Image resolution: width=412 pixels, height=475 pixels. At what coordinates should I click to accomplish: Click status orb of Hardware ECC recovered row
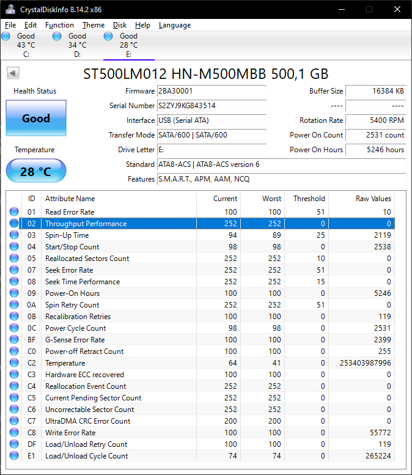pyautogui.click(x=14, y=374)
